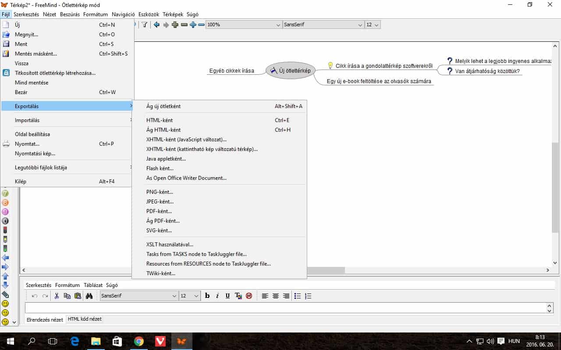The image size is (561, 350).
Task: Expand the Importálás submenu
Action: click(67, 120)
